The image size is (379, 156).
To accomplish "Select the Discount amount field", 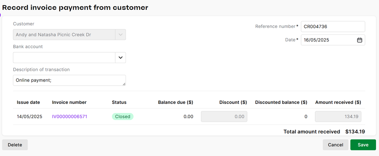I will (x=224, y=117).
